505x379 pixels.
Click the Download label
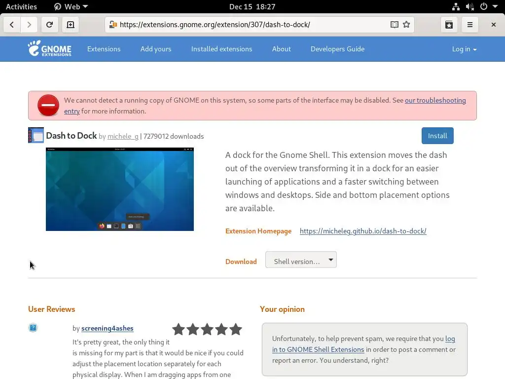pos(241,262)
